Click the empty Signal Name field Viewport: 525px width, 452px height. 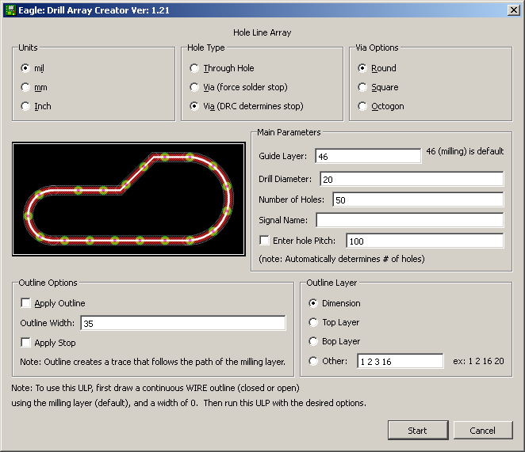(x=410, y=220)
